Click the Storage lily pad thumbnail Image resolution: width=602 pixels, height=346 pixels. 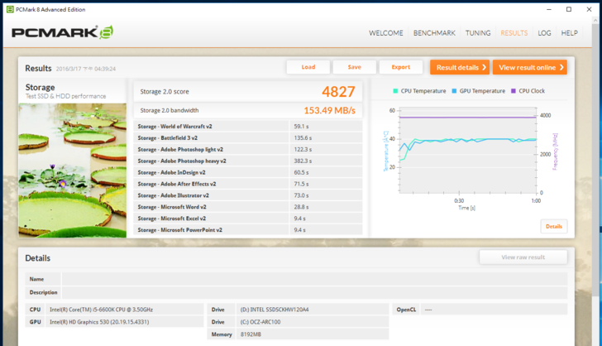[73, 171]
